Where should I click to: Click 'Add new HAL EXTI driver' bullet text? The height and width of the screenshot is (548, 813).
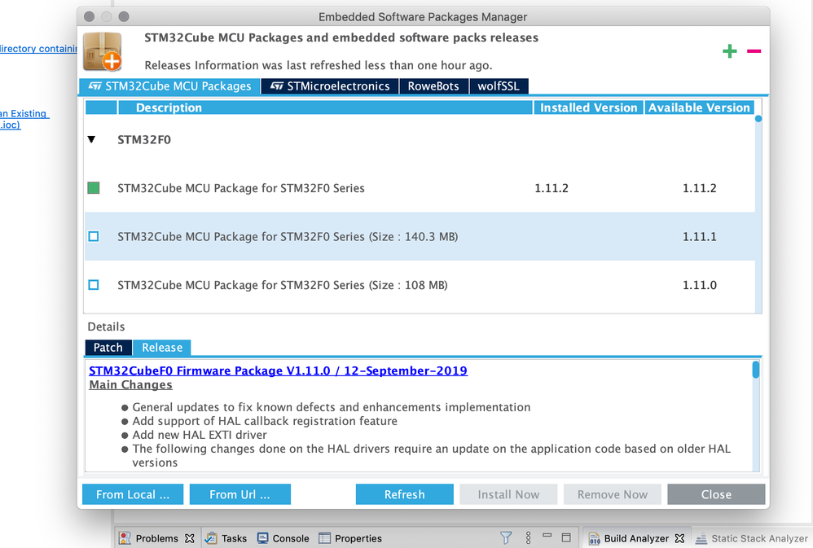200,435
